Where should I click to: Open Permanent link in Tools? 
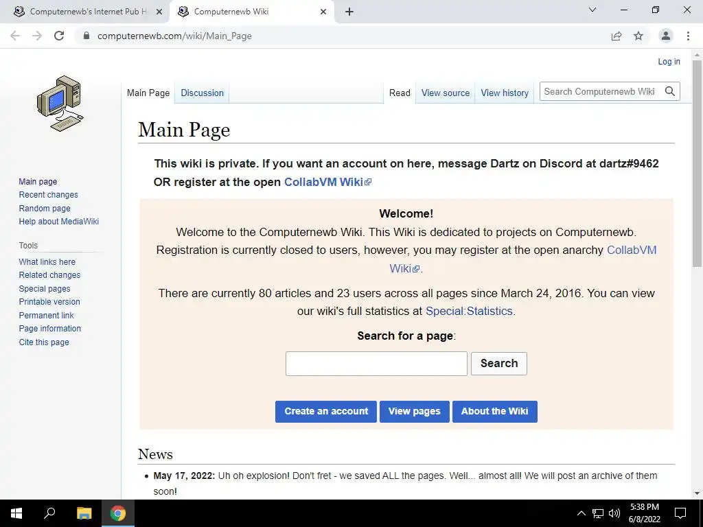46,315
